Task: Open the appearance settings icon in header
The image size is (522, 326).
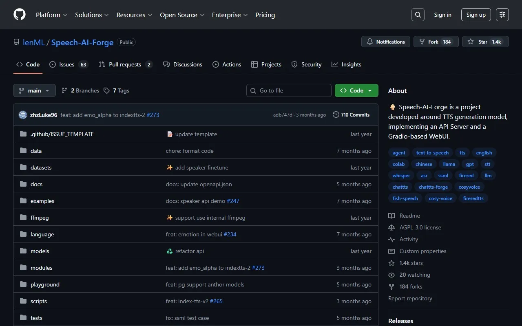Action: point(502,15)
